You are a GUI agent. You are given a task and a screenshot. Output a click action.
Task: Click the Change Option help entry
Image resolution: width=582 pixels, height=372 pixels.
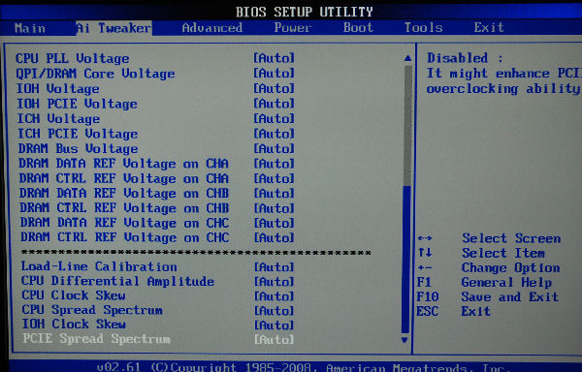tap(510, 267)
